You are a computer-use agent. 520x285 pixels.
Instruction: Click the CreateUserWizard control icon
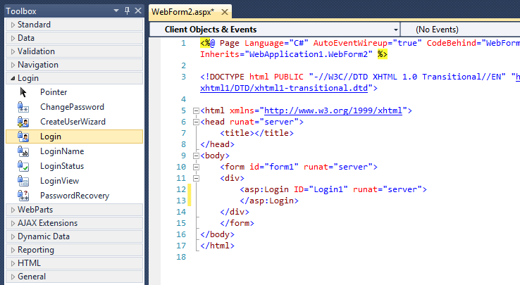tap(23, 122)
